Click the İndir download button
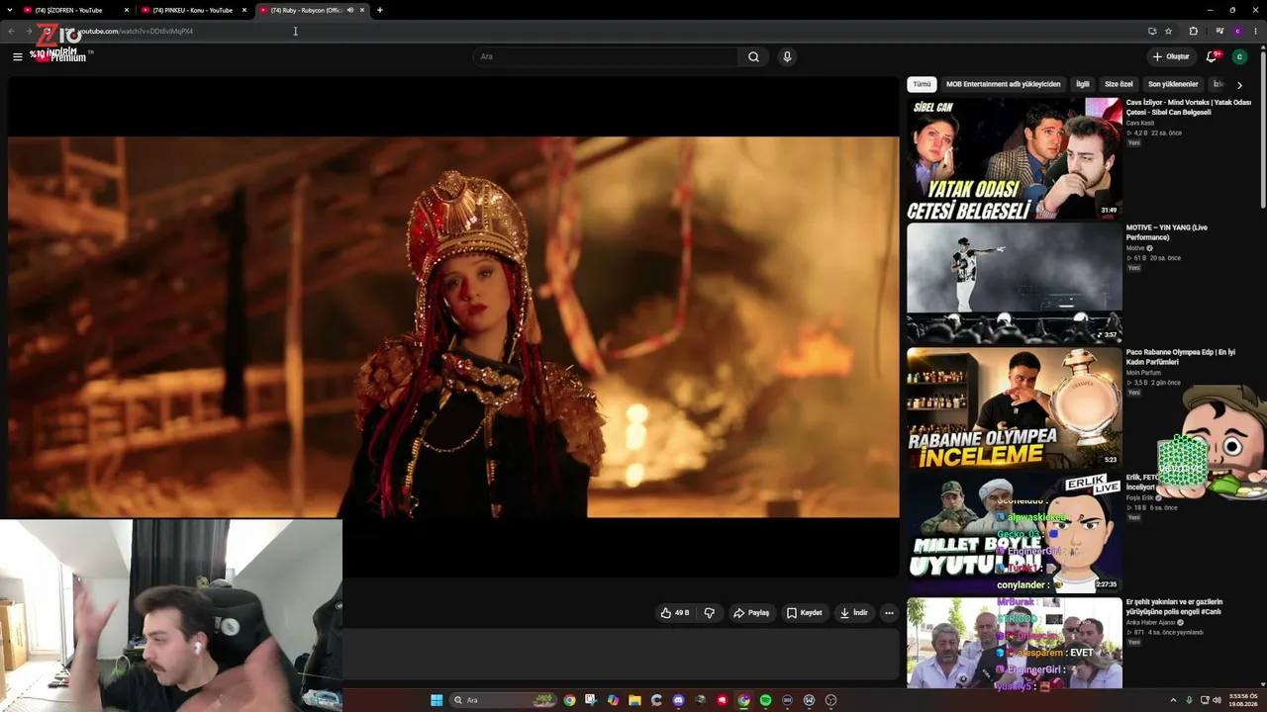This screenshot has width=1267, height=712. [854, 613]
